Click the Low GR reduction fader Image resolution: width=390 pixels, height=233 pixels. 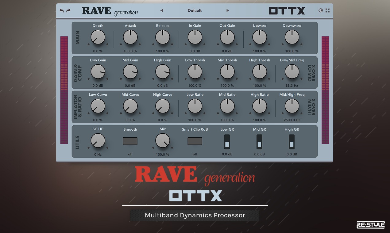[x=227, y=141]
